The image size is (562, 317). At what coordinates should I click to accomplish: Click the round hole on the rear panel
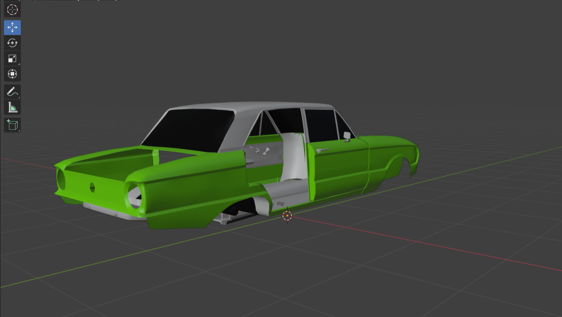tap(92, 187)
